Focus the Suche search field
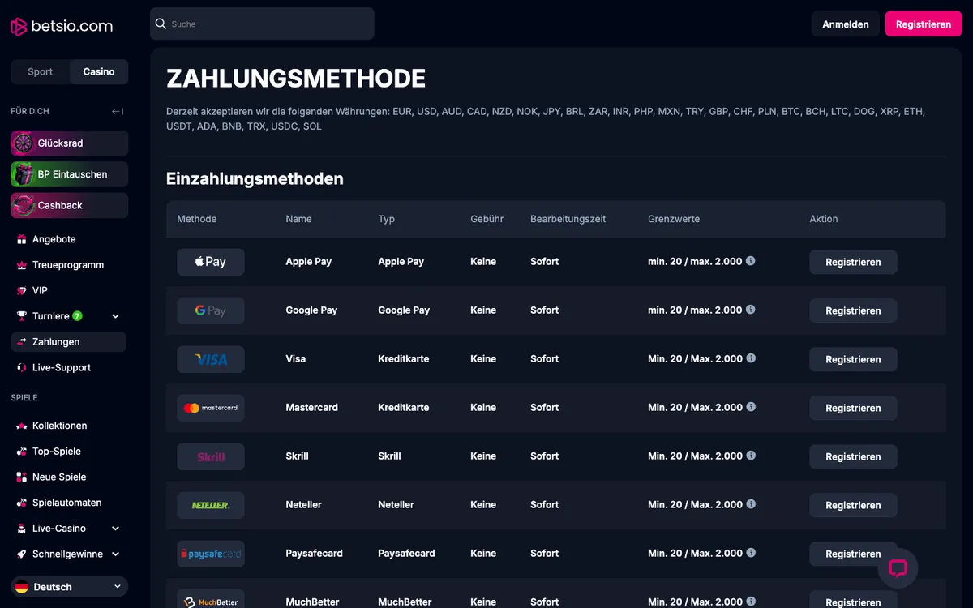 (x=262, y=24)
